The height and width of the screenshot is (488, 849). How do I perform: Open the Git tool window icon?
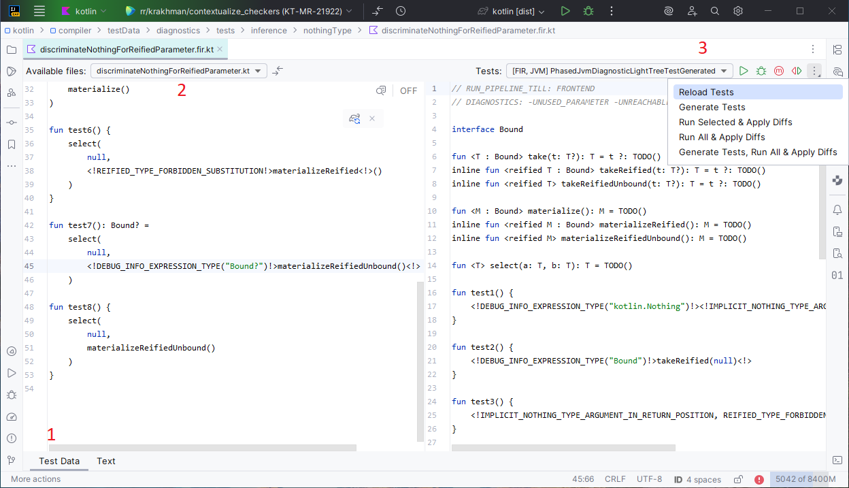coord(12,460)
